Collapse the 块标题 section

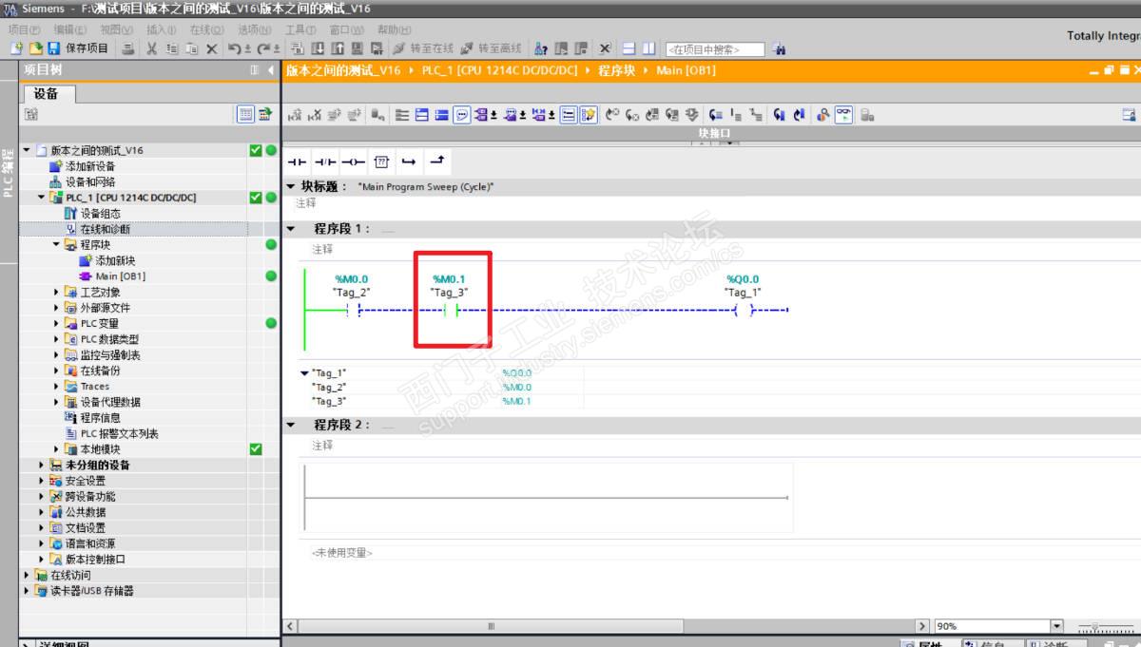(x=291, y=187)
